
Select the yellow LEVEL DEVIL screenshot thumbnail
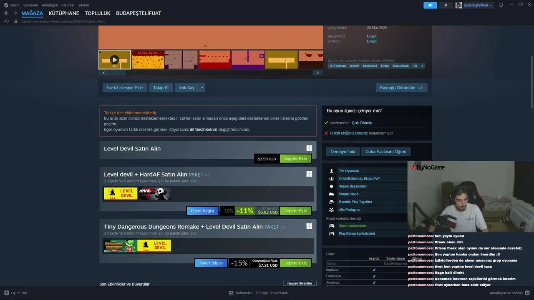(148, 60)
